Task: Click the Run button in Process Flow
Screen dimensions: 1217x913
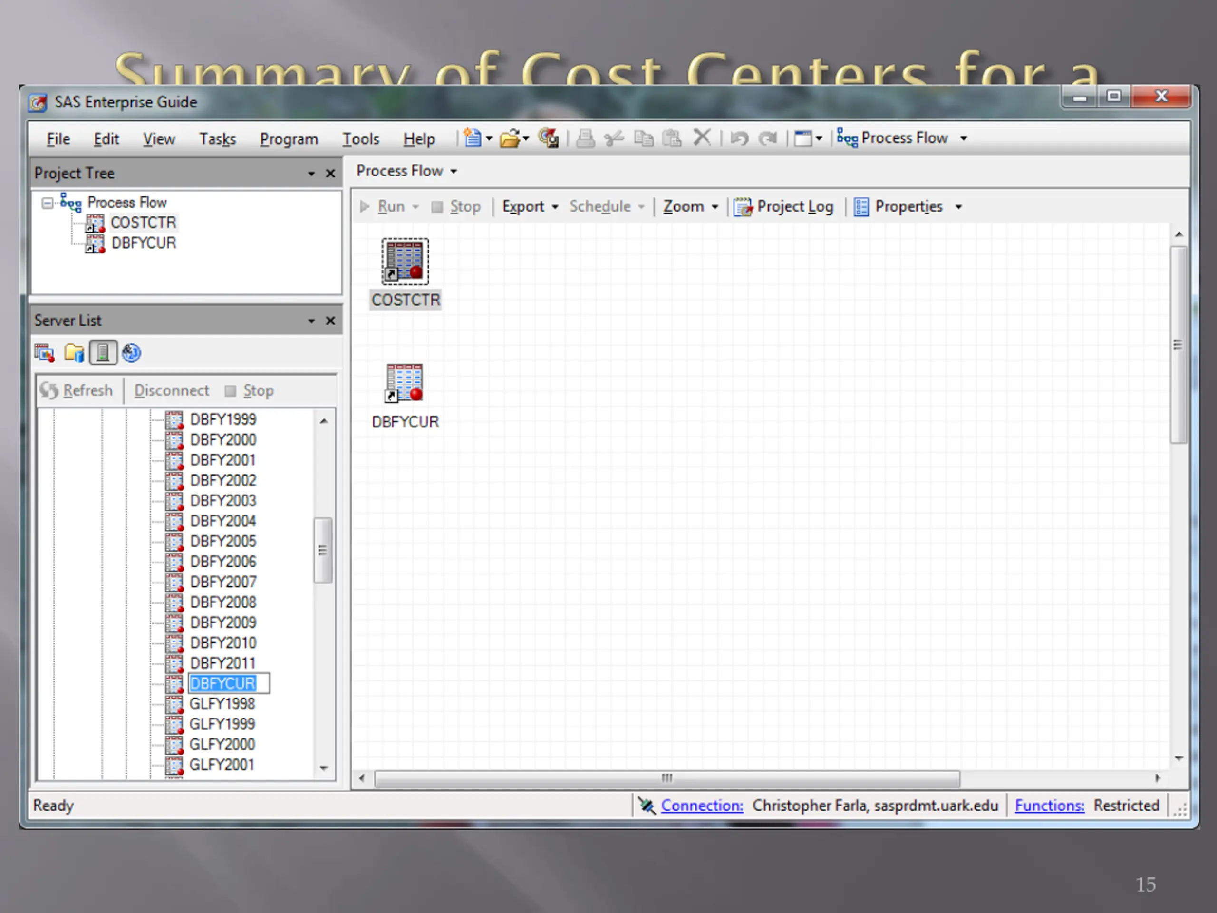Action: tap(383, 207)
